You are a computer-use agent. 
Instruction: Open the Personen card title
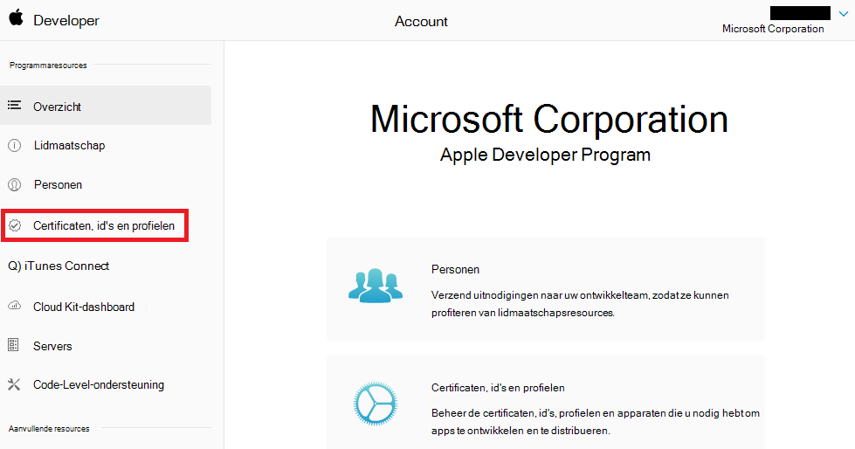455,270
